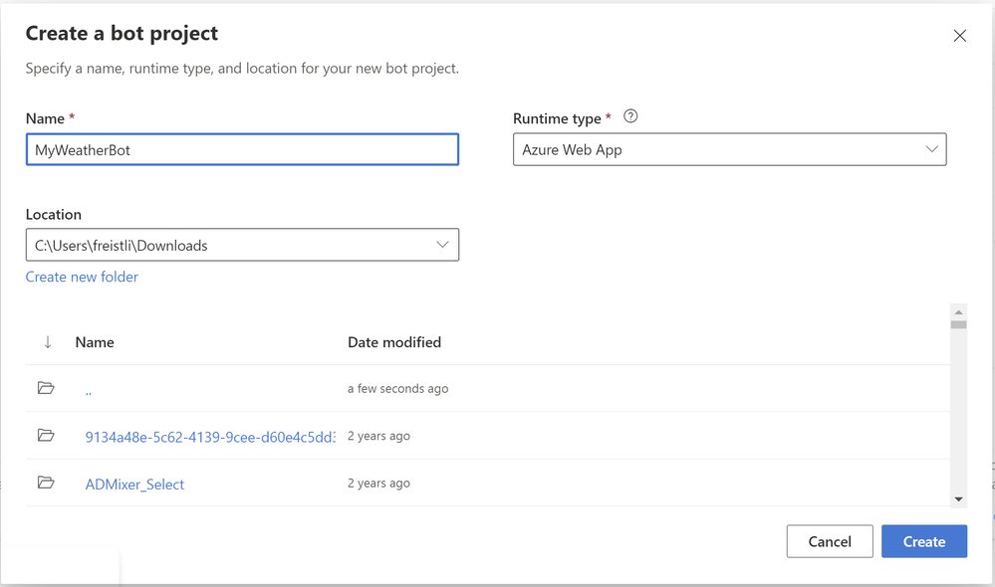Click folder icon beside 9134a48e entry
Screen dimensions: 995x587
click(x=46, y=435)
